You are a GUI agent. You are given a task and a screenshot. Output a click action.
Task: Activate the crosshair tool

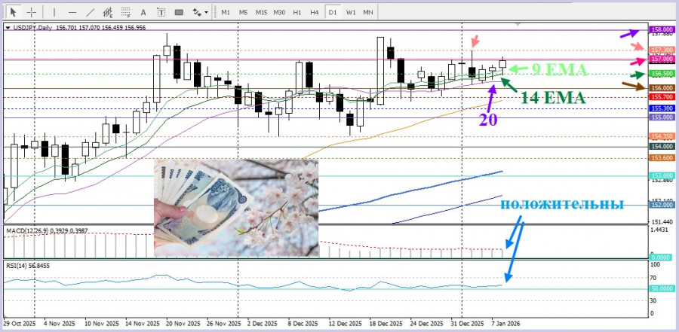(32, 12)
